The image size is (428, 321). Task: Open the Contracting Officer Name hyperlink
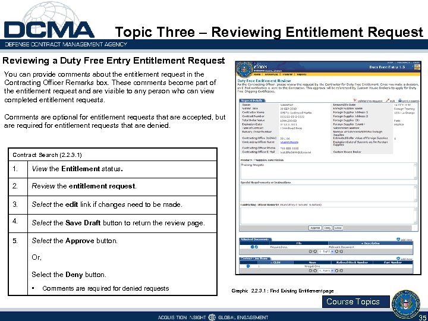(x=289, y=142)
